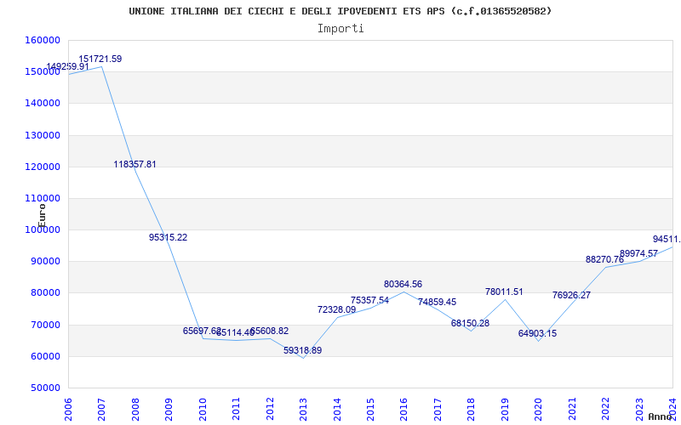Screen dimensions: 681x425
Task: Select data label 149259.91
Action: click(67, 67)
